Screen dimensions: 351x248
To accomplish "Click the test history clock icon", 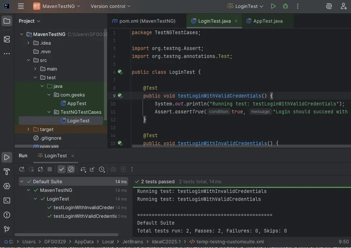I will tap(102, 169).
